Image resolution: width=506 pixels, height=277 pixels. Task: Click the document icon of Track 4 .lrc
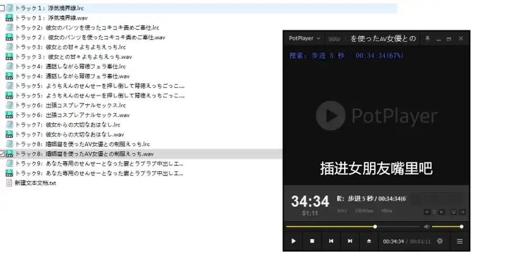9,66
